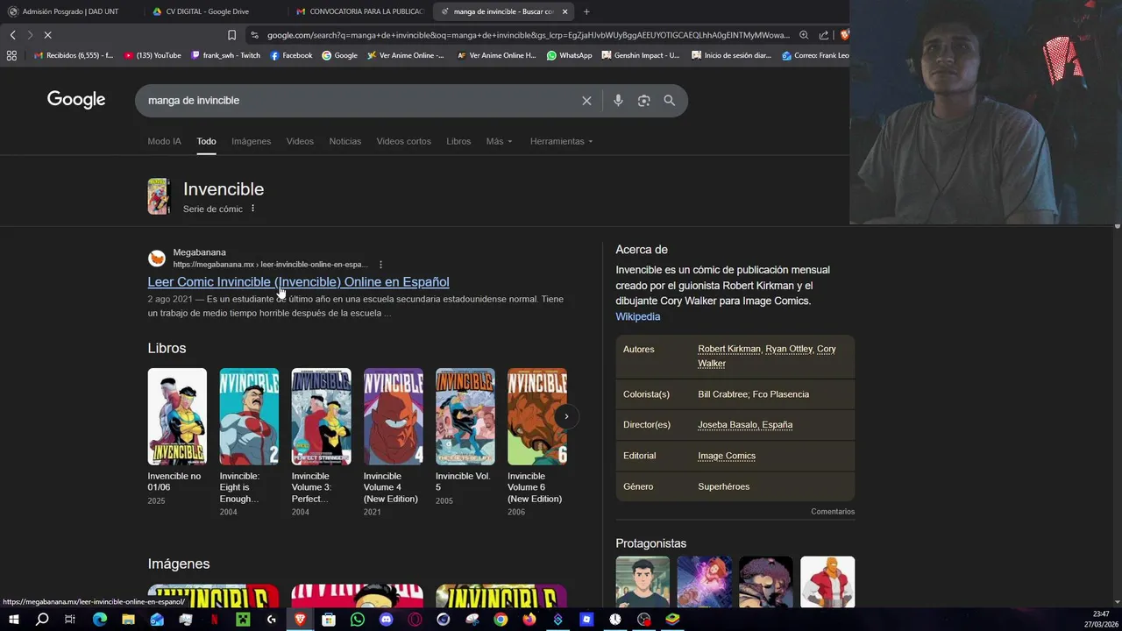Viewport: 1122px width, 631px height.
Task: Click the share icon in the address bar
Action: 824,35
